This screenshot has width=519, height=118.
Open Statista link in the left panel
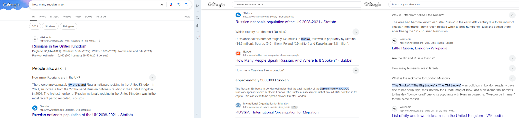pos(82,115)
